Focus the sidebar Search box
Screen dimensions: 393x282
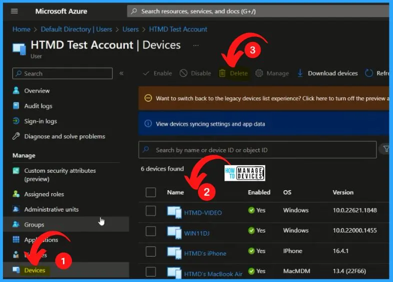[x=62, y=73]
